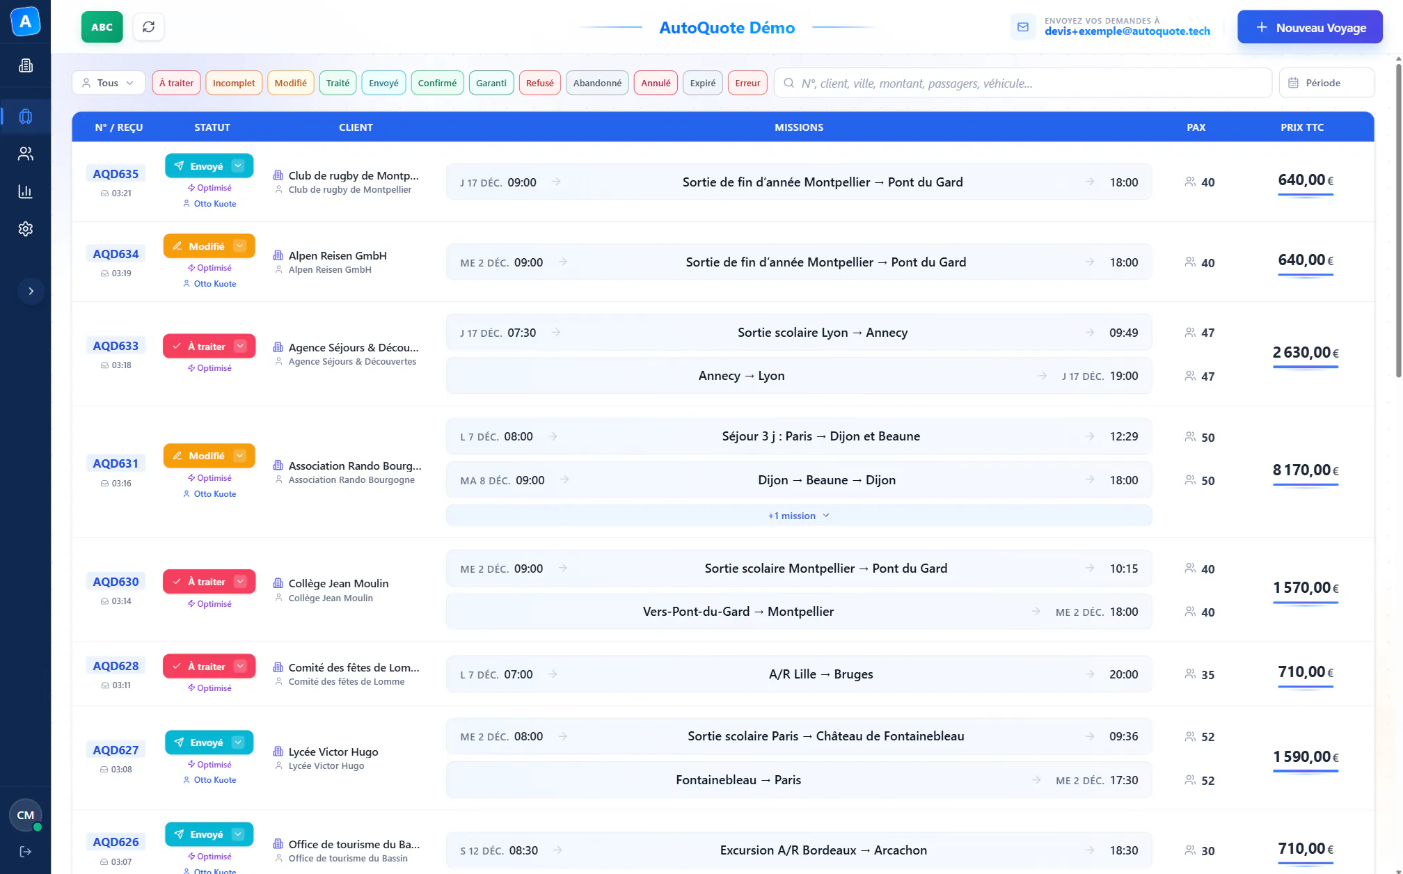Click the passengers icon next to 35
This screenshot has width=1403, height=874.
coord(1190,674)
